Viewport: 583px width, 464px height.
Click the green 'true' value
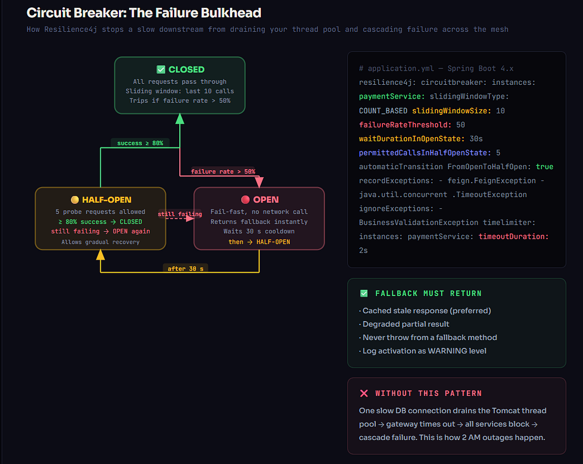coord(544,167)
